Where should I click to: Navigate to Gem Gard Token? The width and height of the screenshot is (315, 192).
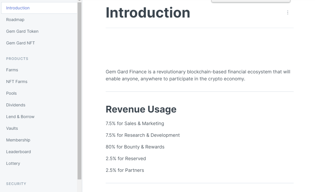(22, 31)
